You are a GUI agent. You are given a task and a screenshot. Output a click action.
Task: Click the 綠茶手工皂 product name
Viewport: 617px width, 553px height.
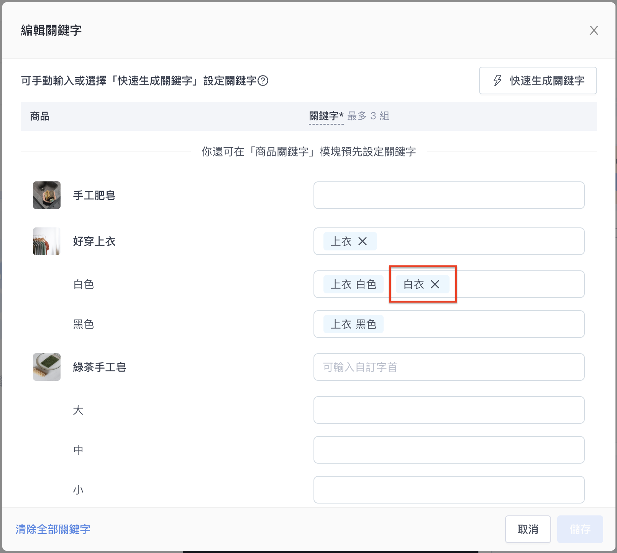pyautogui.click(x=100, y=367)
